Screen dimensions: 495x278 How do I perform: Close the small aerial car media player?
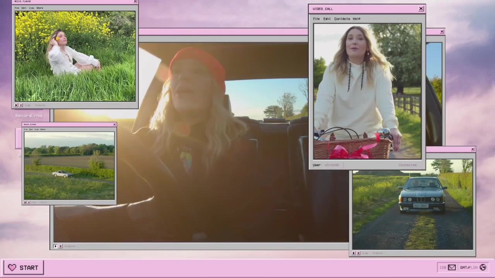click(x=114, y=124)
